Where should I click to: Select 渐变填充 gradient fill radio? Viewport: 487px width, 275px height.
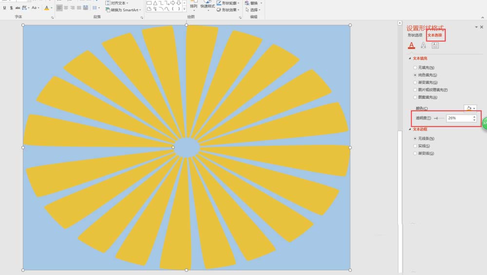click(x=415, y=83)
